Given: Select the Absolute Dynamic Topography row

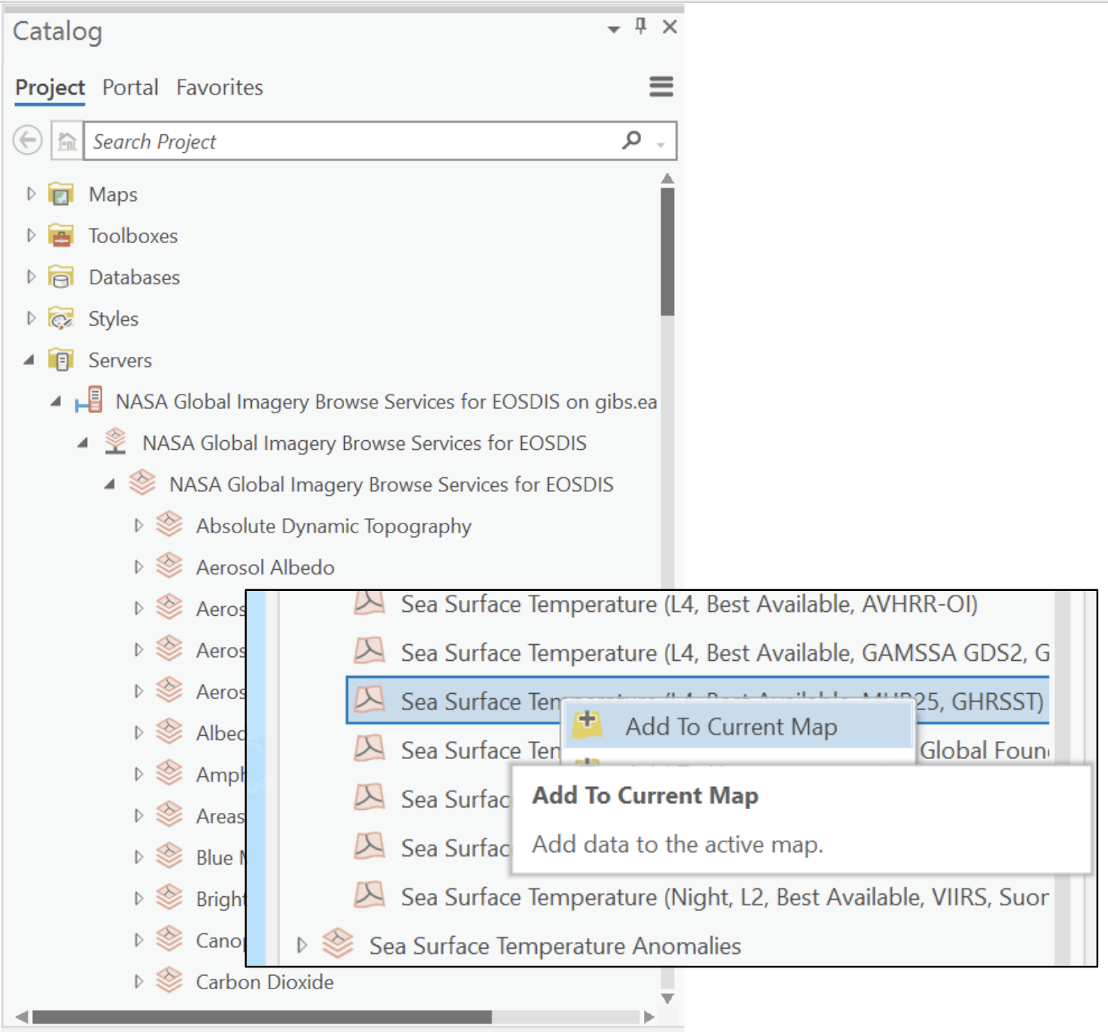Looking at the screenshot, I should click(x=334, y=526).
